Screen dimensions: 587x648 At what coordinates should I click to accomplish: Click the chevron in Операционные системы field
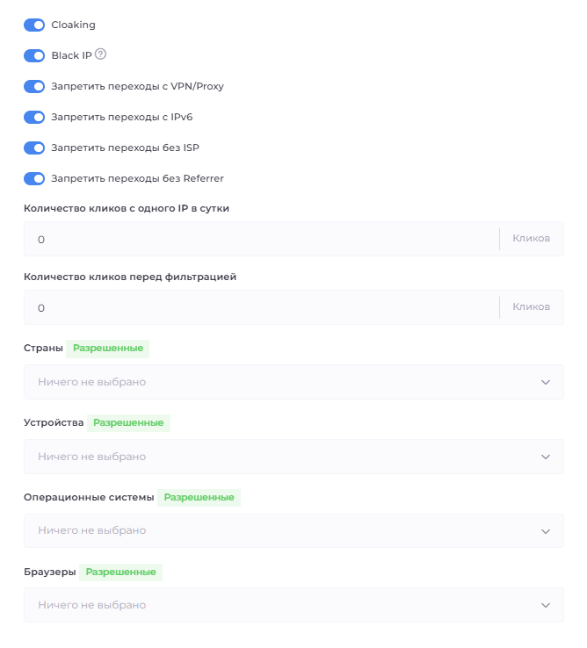click(546, 531)
